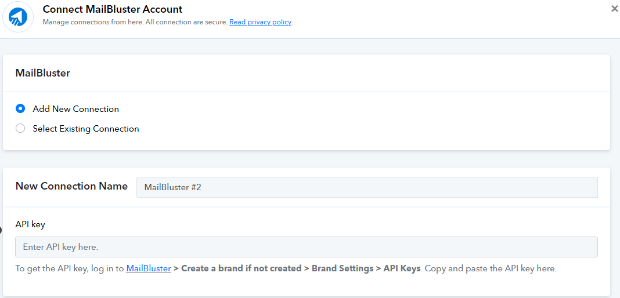Select Add New Connection radio button
620x298 pixels.
(20, 108)
